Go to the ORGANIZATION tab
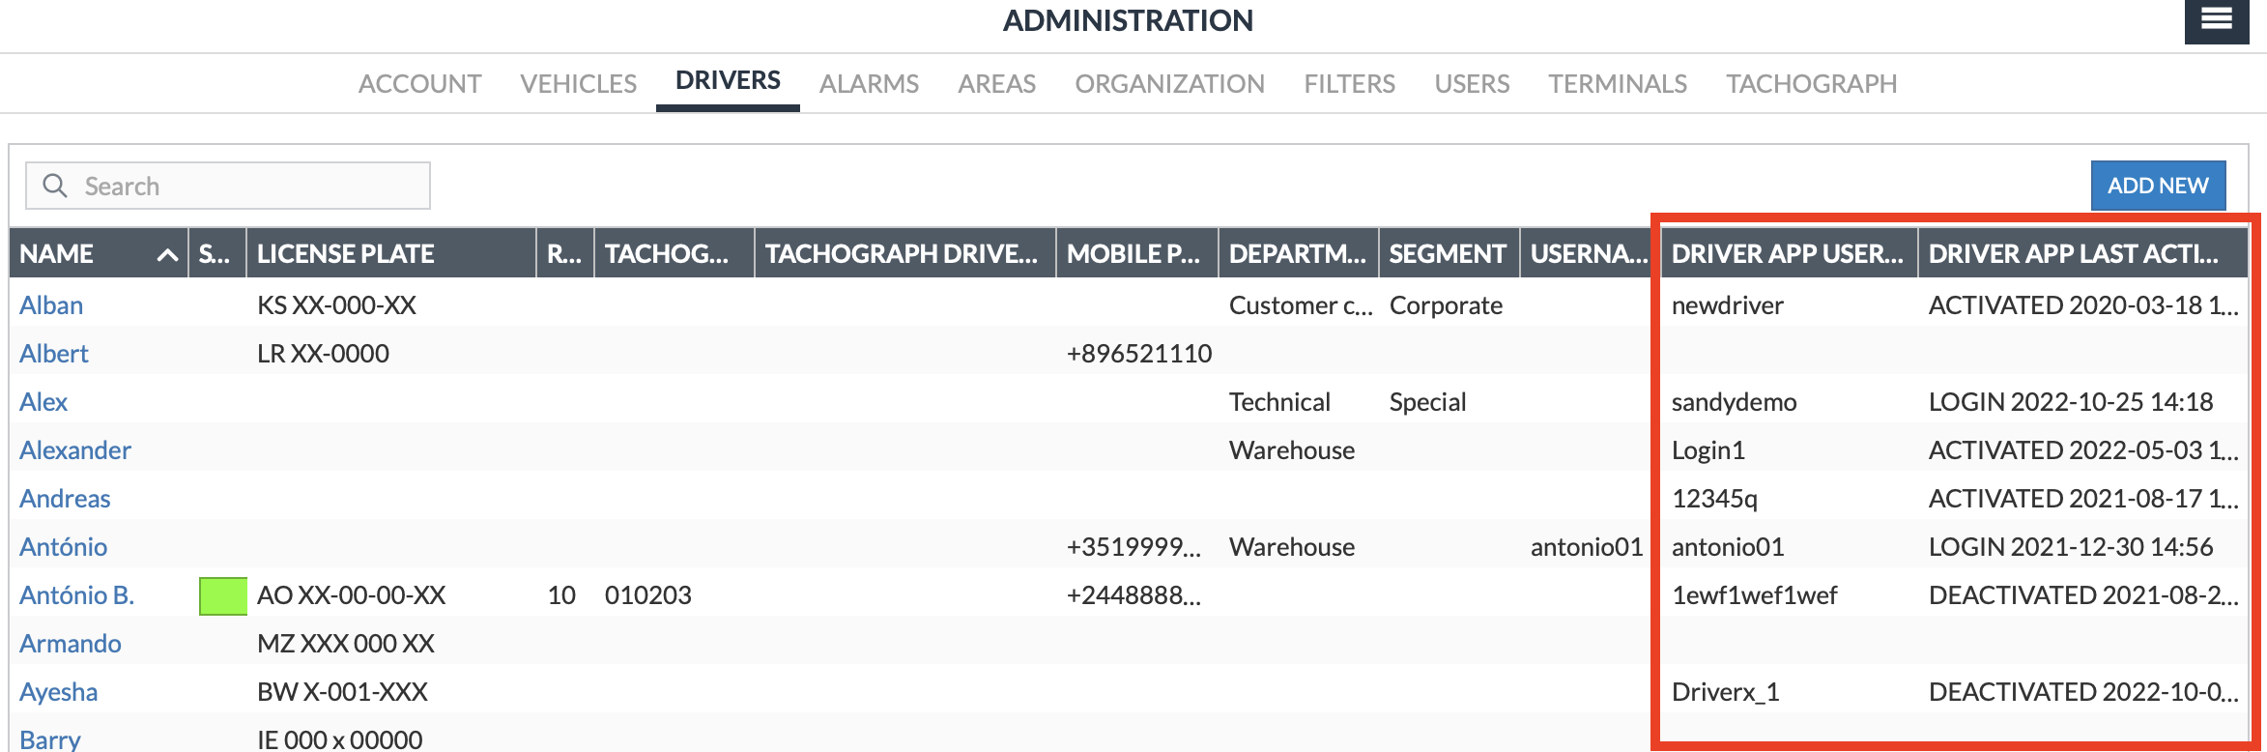This screenshot has height=752, width=2267. point(1169,84)
